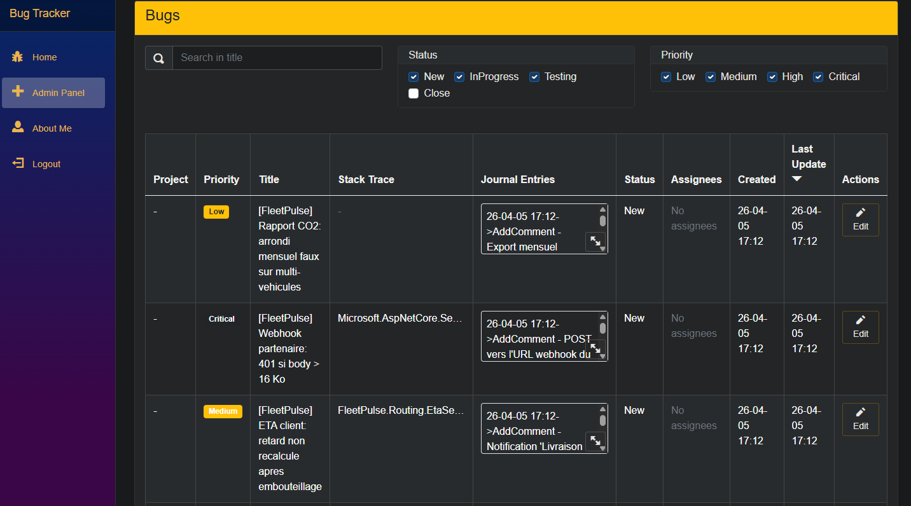Focus the Search in title field
The height and width of the screenshot is (506, 911).
[277, 58]
